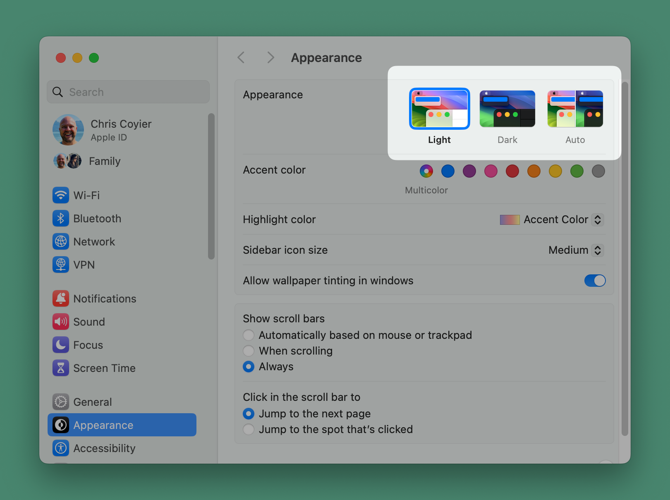The height and width of the screenshot is (500, 670).
Task: Choose the Dark appearance thumbnail
Action: [x=507, y=109]
